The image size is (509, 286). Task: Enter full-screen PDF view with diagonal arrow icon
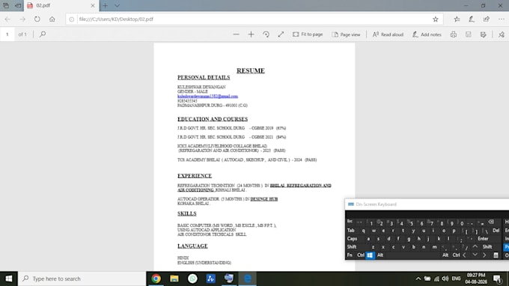tap(281, 34)
